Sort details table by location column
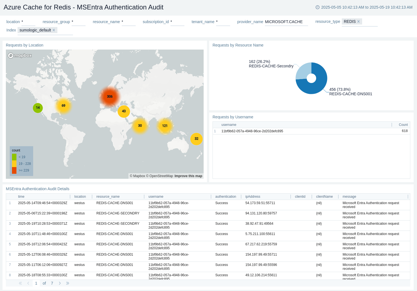The image size is (417, 291). pyautogui.click(x=80, y=197)
